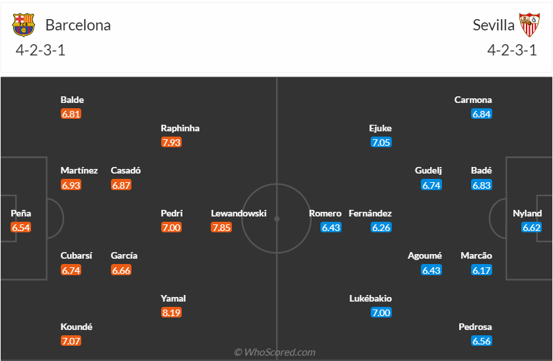Click goalkeeper Peña's name

[21, 213]
